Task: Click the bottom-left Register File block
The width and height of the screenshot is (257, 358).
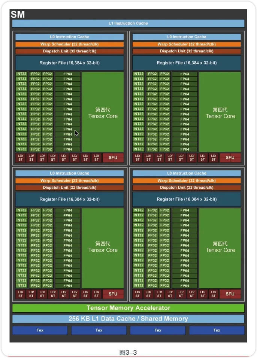Action: pos(69,199)
